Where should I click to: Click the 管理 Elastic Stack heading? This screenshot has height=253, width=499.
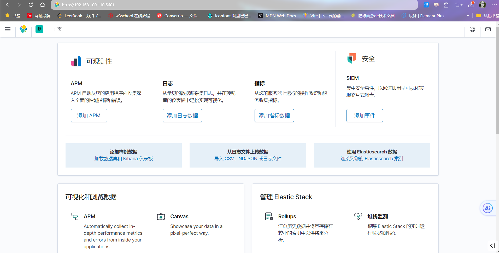286,197
